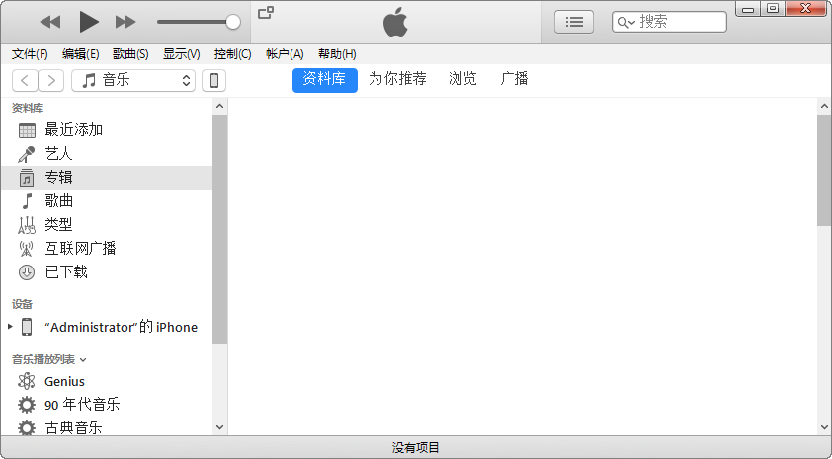Click the Genius atom icon

[27, 381]
